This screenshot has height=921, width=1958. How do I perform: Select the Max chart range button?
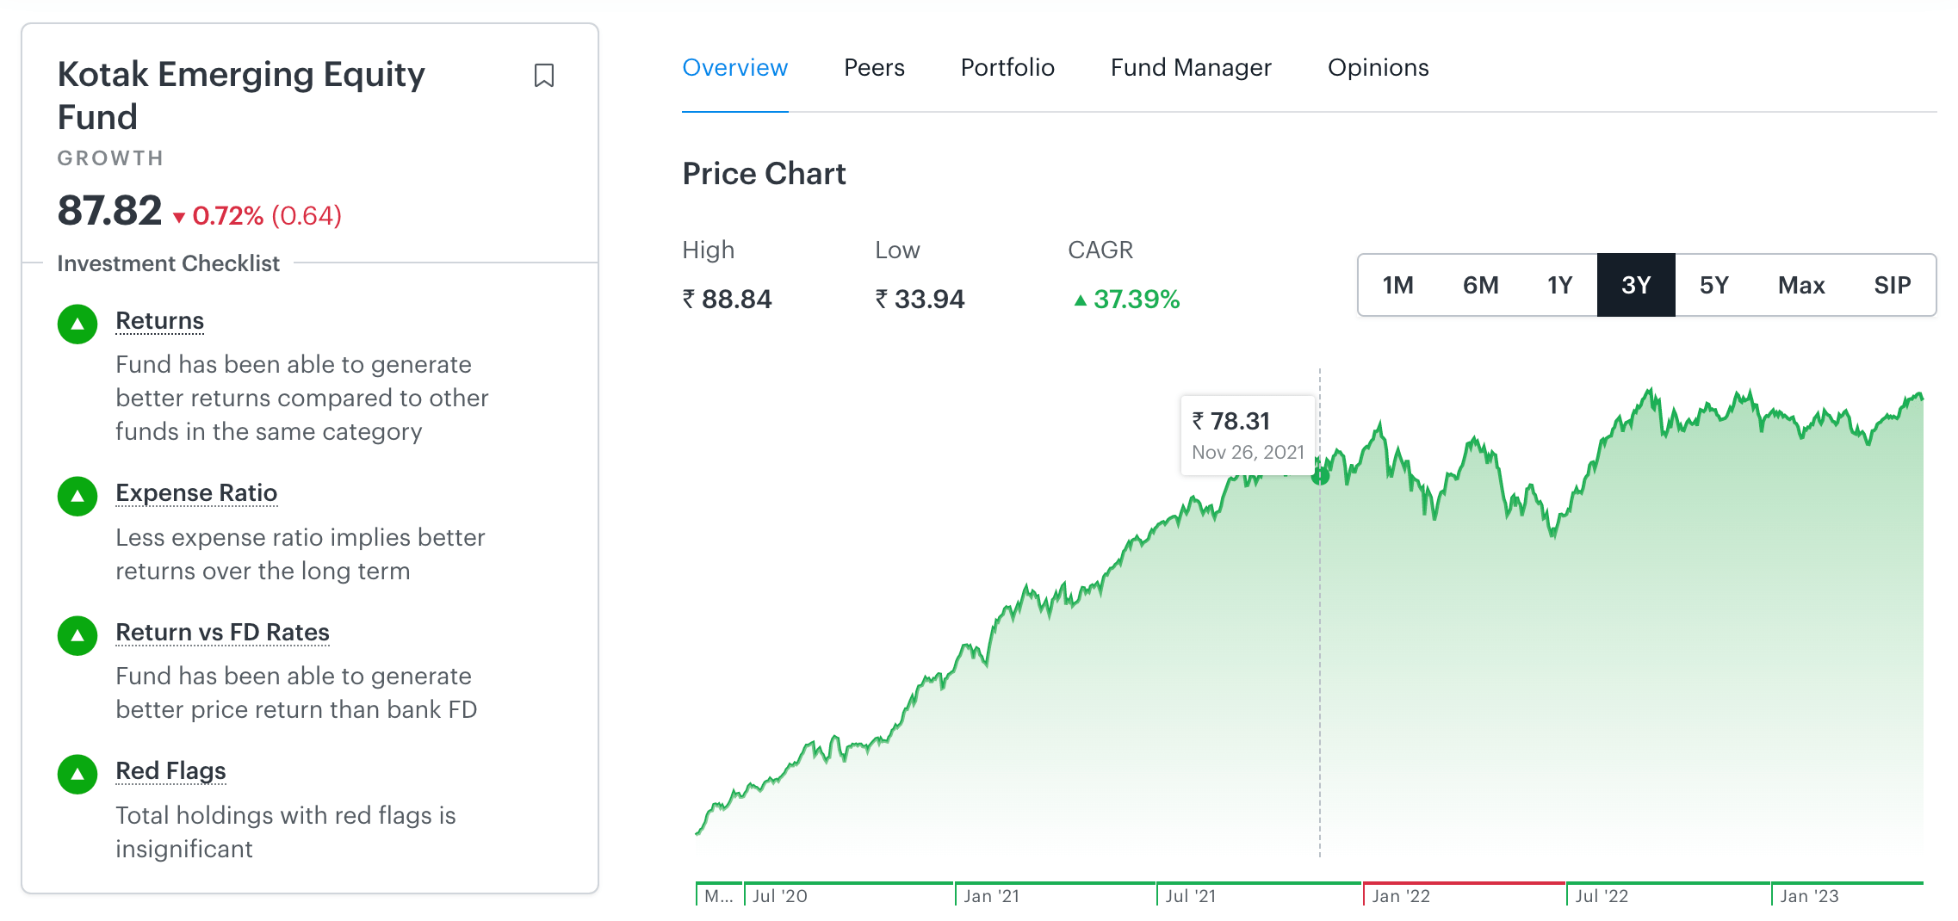(x=1801, y=285)
